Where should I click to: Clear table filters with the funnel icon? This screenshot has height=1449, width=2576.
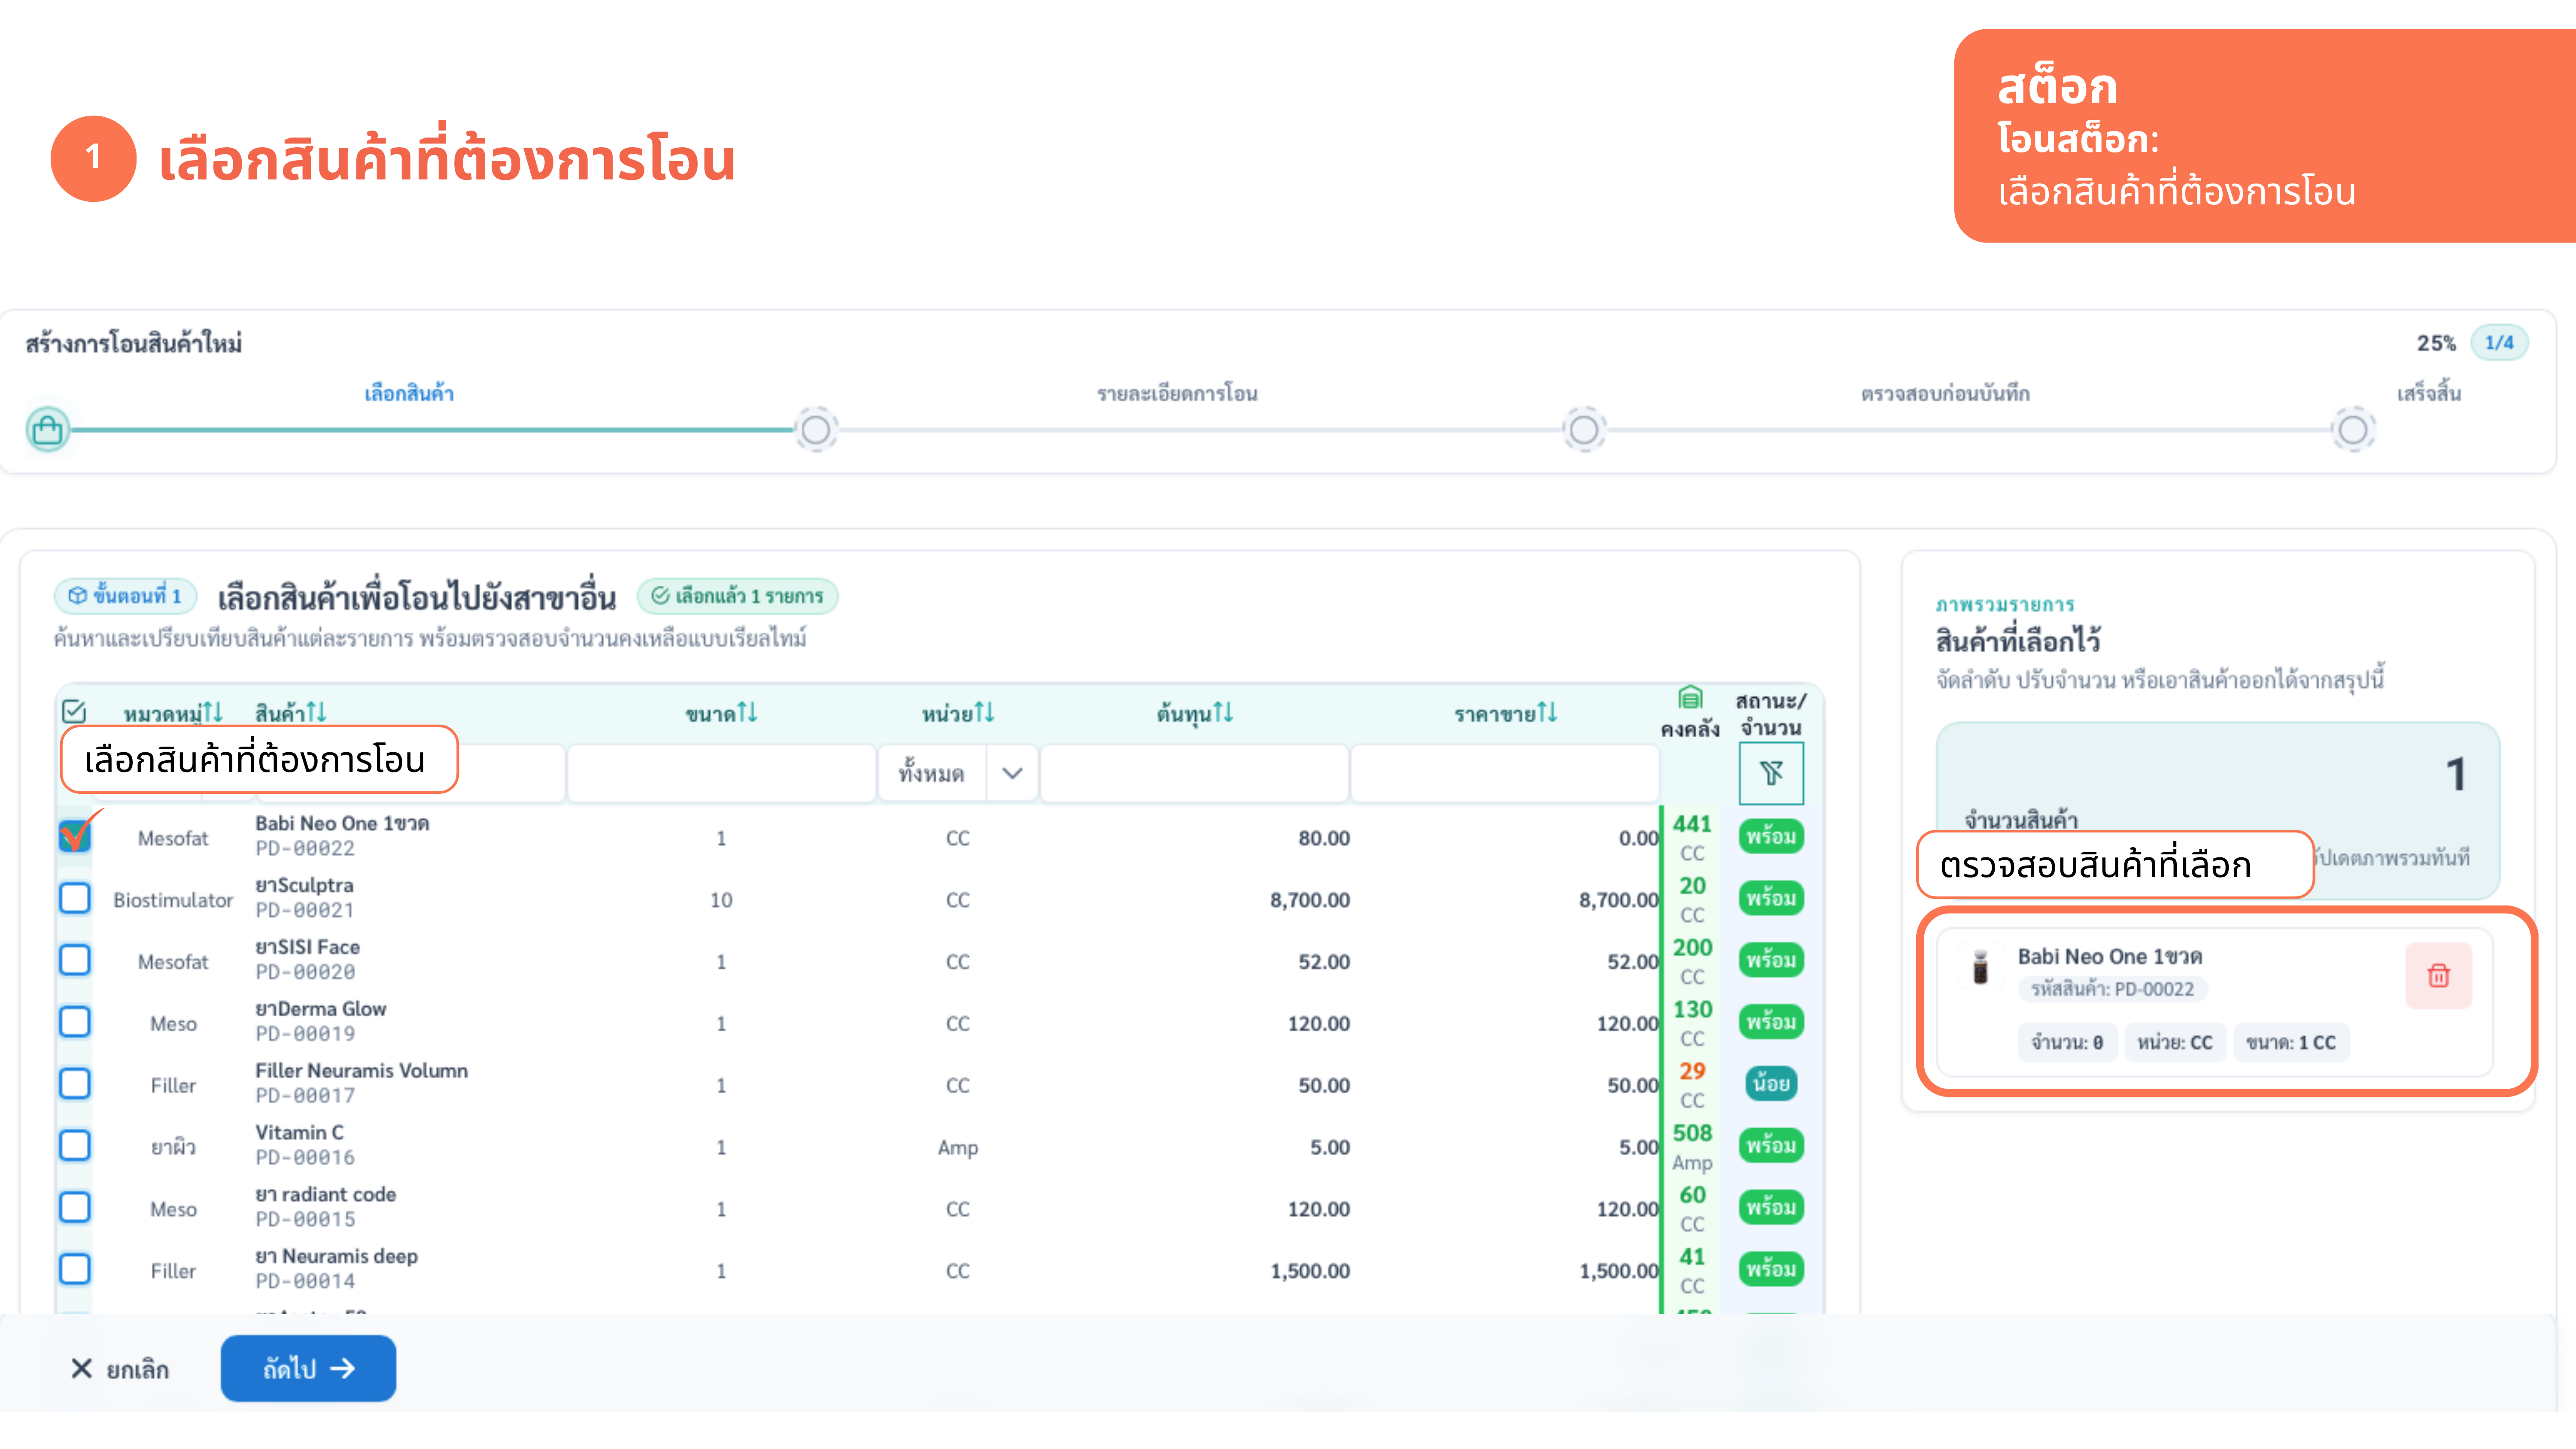[1771, 773]
